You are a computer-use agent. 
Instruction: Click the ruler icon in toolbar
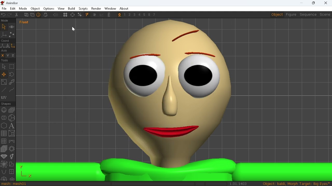109,15
